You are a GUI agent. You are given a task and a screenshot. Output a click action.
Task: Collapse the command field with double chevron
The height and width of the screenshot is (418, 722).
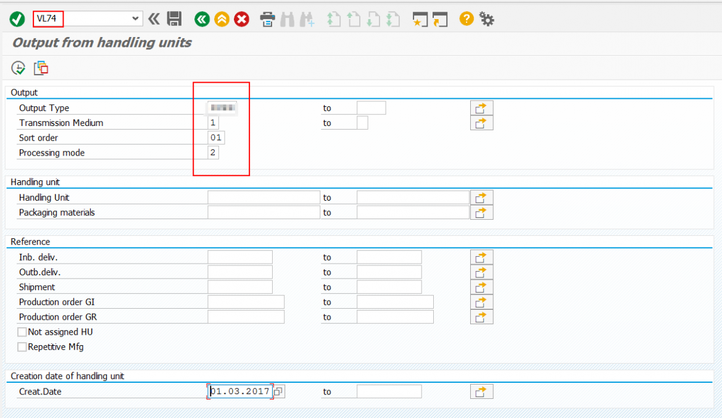click(x=154, y=19)
